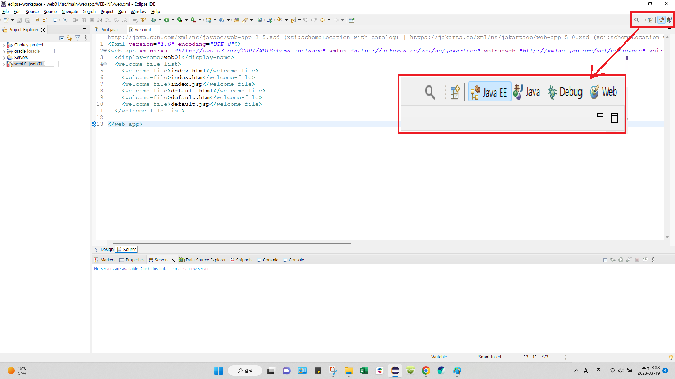Open the Web Browser globe icon

click(260, 20)
